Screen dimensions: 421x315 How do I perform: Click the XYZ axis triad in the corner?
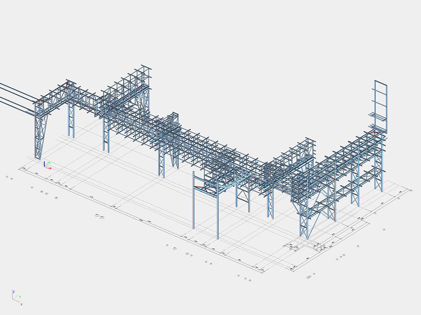click(17, 297)
